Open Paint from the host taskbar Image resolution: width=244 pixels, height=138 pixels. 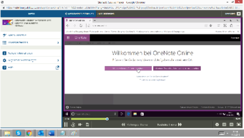point(74,133)
